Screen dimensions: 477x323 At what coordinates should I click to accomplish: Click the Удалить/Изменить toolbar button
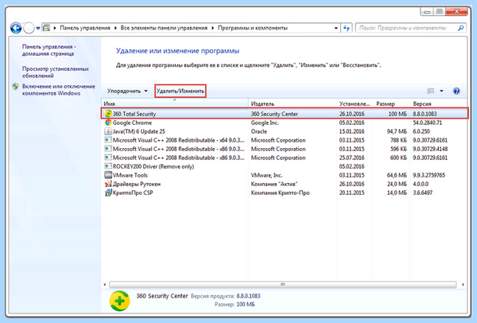tap(180, 91)
